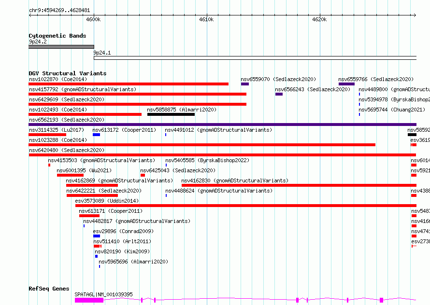Open the nsv6566243 (Sedlazeck2020) label

coord(313,89)
